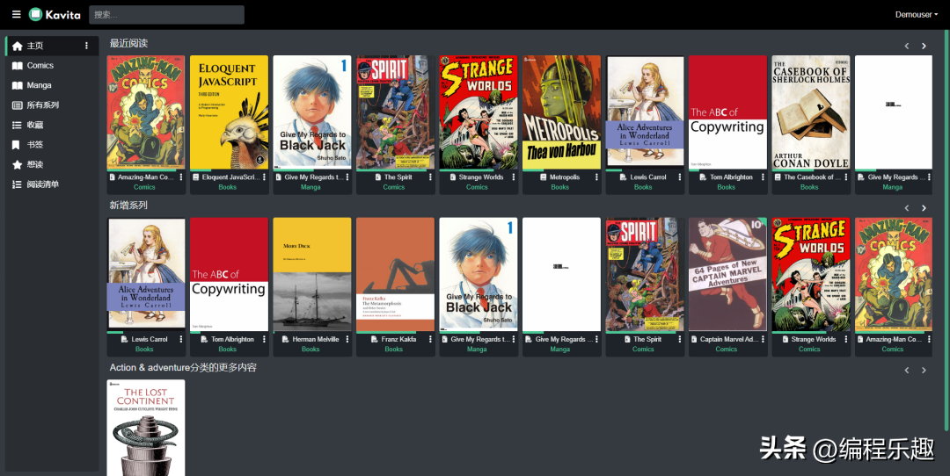Viewport: 950px width, 476px height.
Task: Advance Action & adventure carousel with right chevron
Action: coord(924,370)
